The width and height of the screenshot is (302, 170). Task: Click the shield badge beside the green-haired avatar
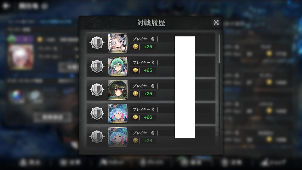tap(97, 66)
